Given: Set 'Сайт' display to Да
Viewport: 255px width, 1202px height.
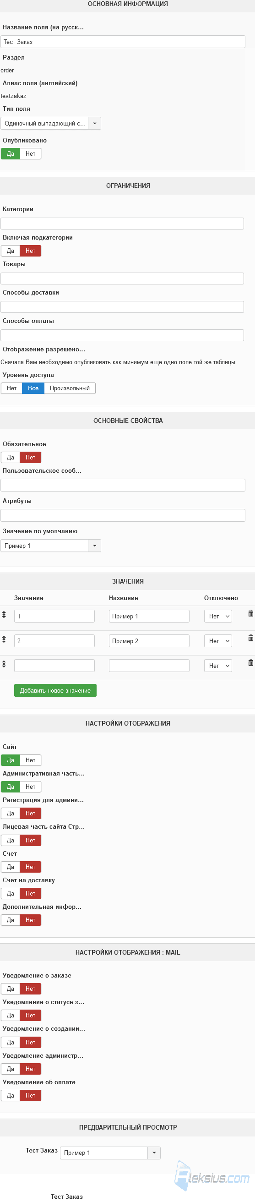Looking at the screenshot, I should point(10,760).
